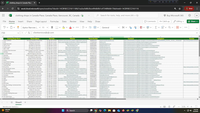This screenshot has height=113, width=200.
Task: Zoom out with the minus button
Action: coord(179,107)
